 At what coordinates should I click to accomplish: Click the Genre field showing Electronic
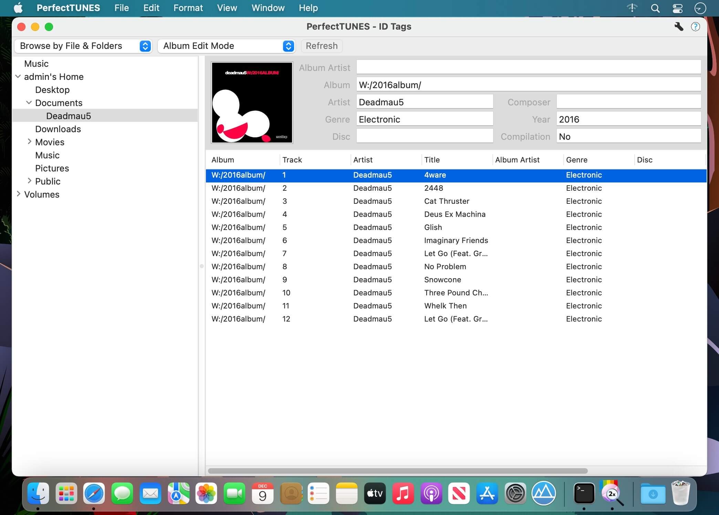425,119
